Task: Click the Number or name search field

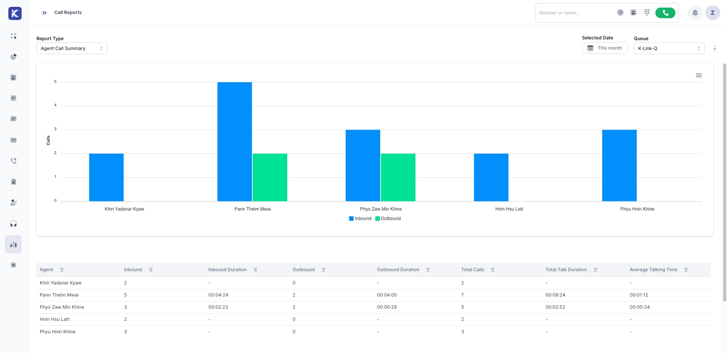Action: tap(574, 13)
